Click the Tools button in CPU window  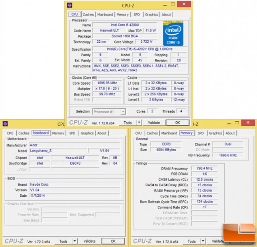click(x=128, y=123)
